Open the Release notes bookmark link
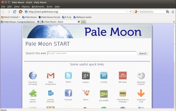This screenshot has width=176, height=111. click(x=83, y=17)
